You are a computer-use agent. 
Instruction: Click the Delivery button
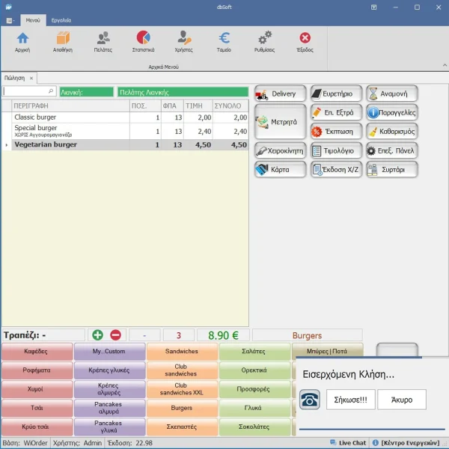coord(281,94)
